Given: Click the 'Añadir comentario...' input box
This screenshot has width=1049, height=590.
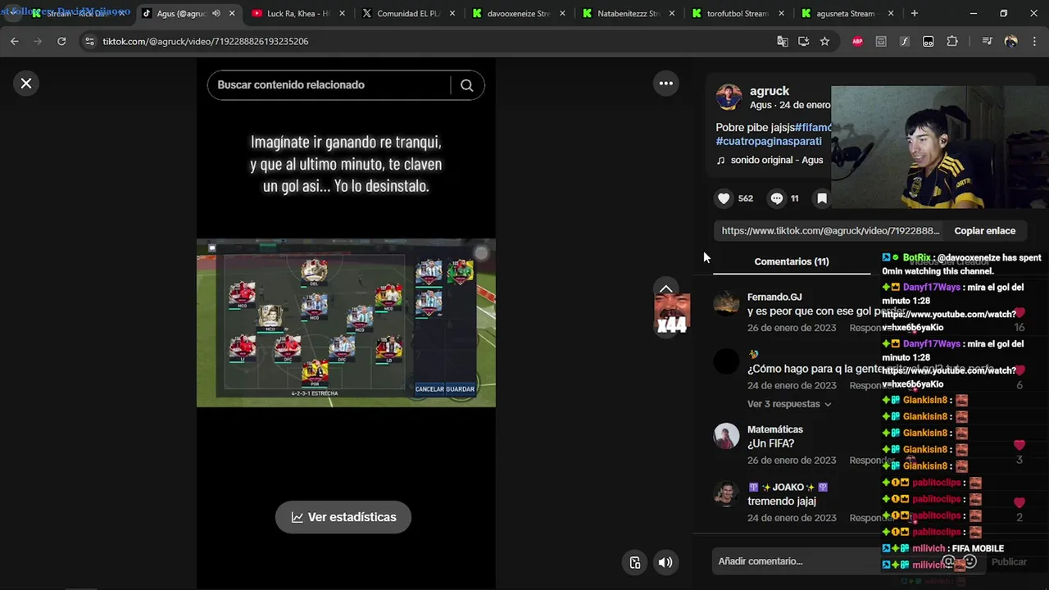Looking at the screenshot, I should [828, 561].
